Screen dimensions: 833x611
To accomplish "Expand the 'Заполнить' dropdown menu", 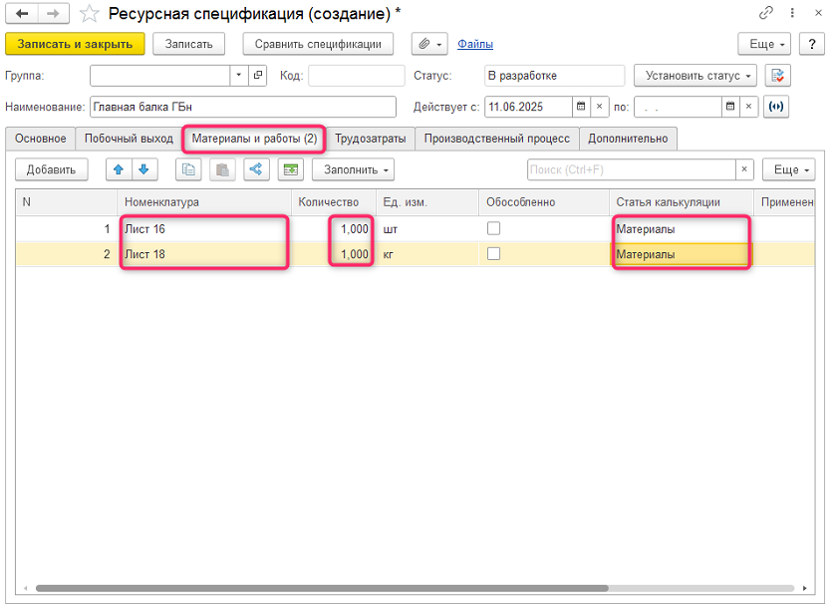I will 354,169.
